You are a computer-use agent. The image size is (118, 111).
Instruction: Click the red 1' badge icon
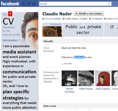pyautogui.click(x=10, y=14)
